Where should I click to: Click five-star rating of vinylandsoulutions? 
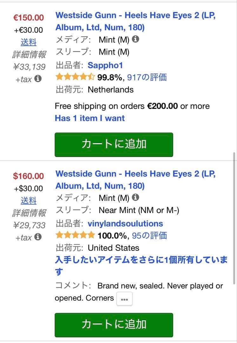(x=75, y=235)
